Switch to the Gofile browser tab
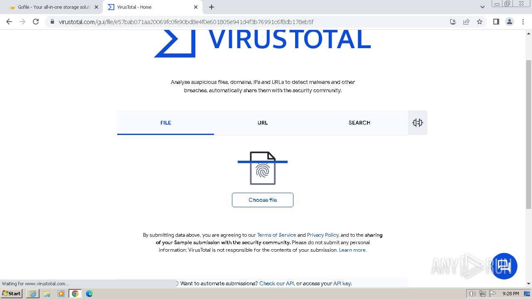This screenshot has height=299, width=532. [x=53, y=7]
